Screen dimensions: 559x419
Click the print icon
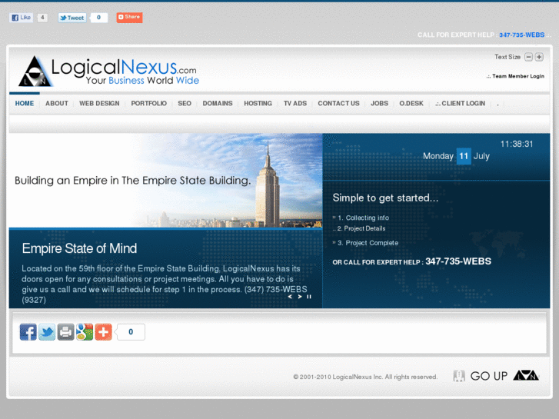coord(66,332)
